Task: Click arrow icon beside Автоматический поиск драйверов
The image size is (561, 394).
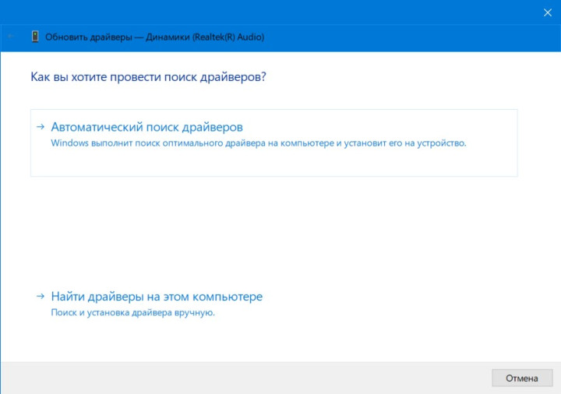Action: click(x=41, y=126)
